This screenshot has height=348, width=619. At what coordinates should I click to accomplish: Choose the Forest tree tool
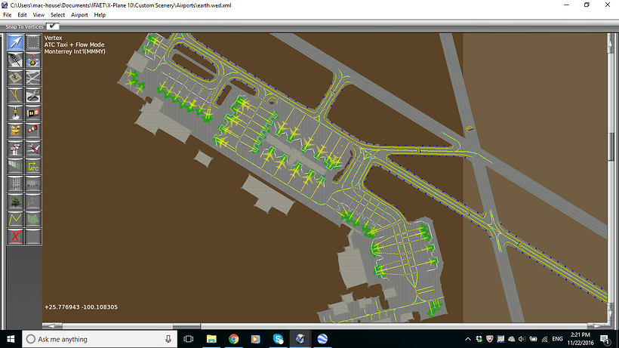coord(15,202)
